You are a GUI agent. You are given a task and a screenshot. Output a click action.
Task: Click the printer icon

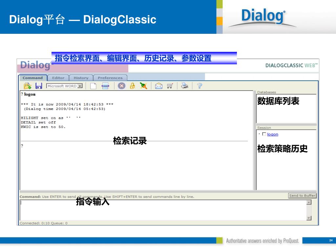(184, 86)
